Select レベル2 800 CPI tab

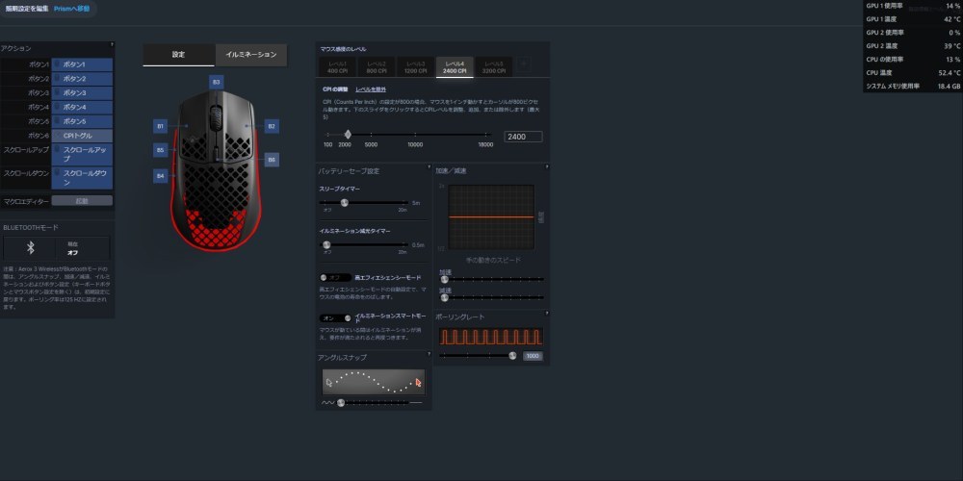376,67
